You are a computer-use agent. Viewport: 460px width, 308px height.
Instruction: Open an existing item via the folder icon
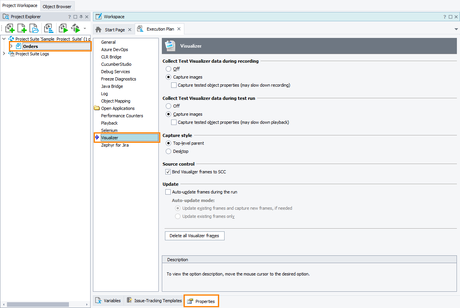coord(34,28)
